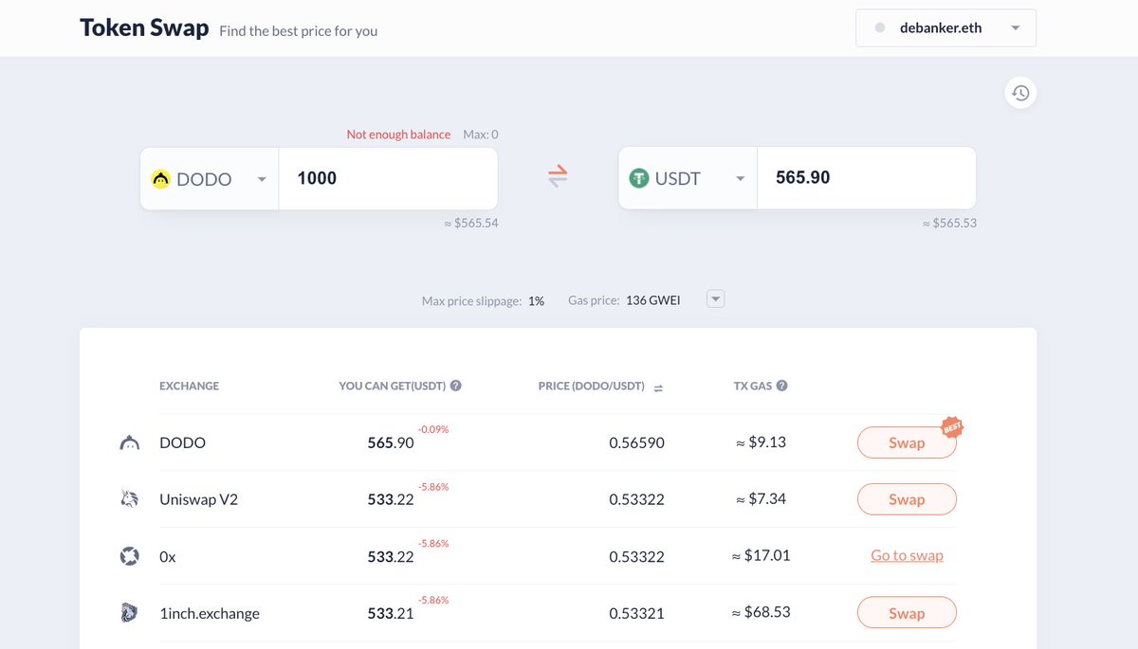This screenshot has height=649, width=1138.
Task: Click the YOU CAN GET(USDT) column header
Action: click(393, 386)
